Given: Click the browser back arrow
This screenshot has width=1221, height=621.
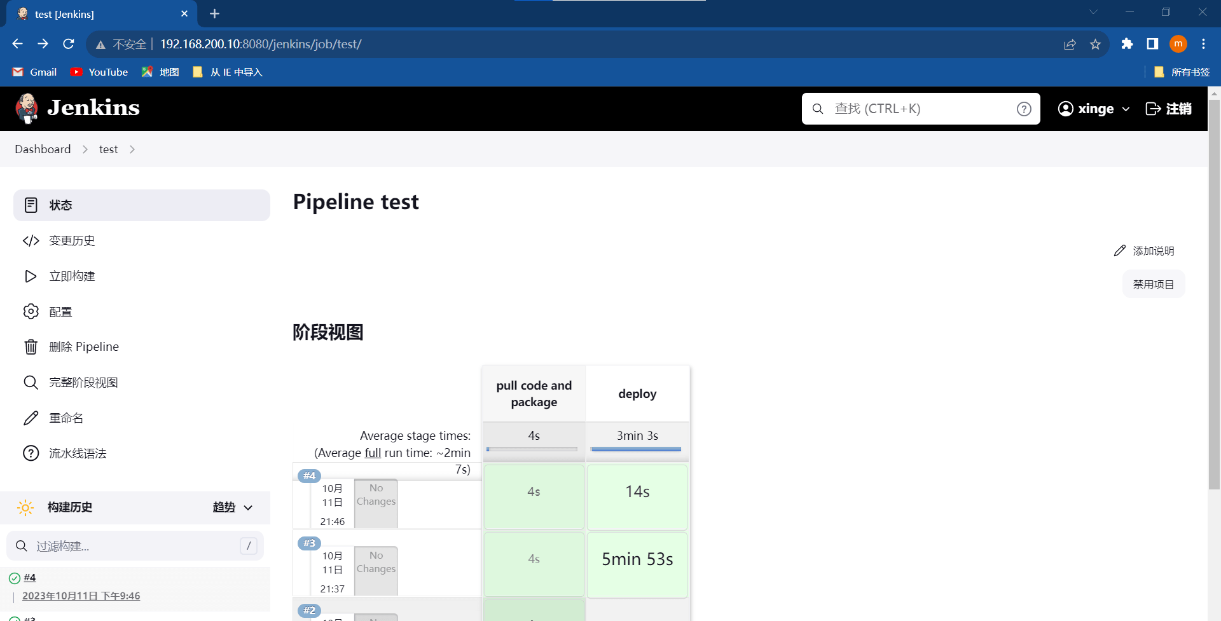Looking at the screenshot, I should pyautogui.click(x=17, y=44).
